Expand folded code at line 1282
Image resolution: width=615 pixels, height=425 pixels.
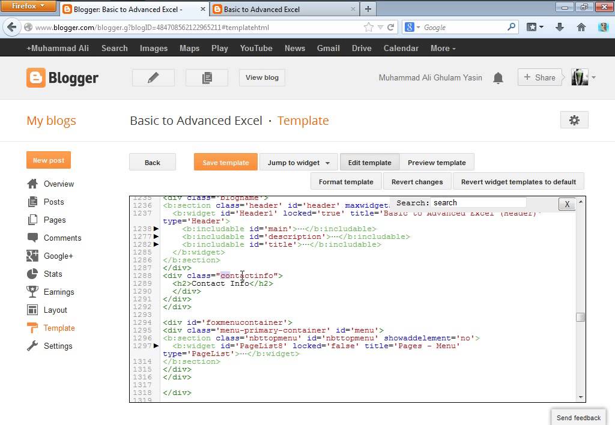click(156, 244)
